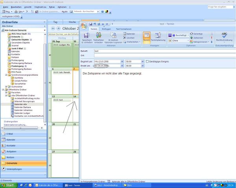Open E-Mail pane in navigation bar
Image resolution: width=236 pixels, height=188 pixels.
(24, 134)
